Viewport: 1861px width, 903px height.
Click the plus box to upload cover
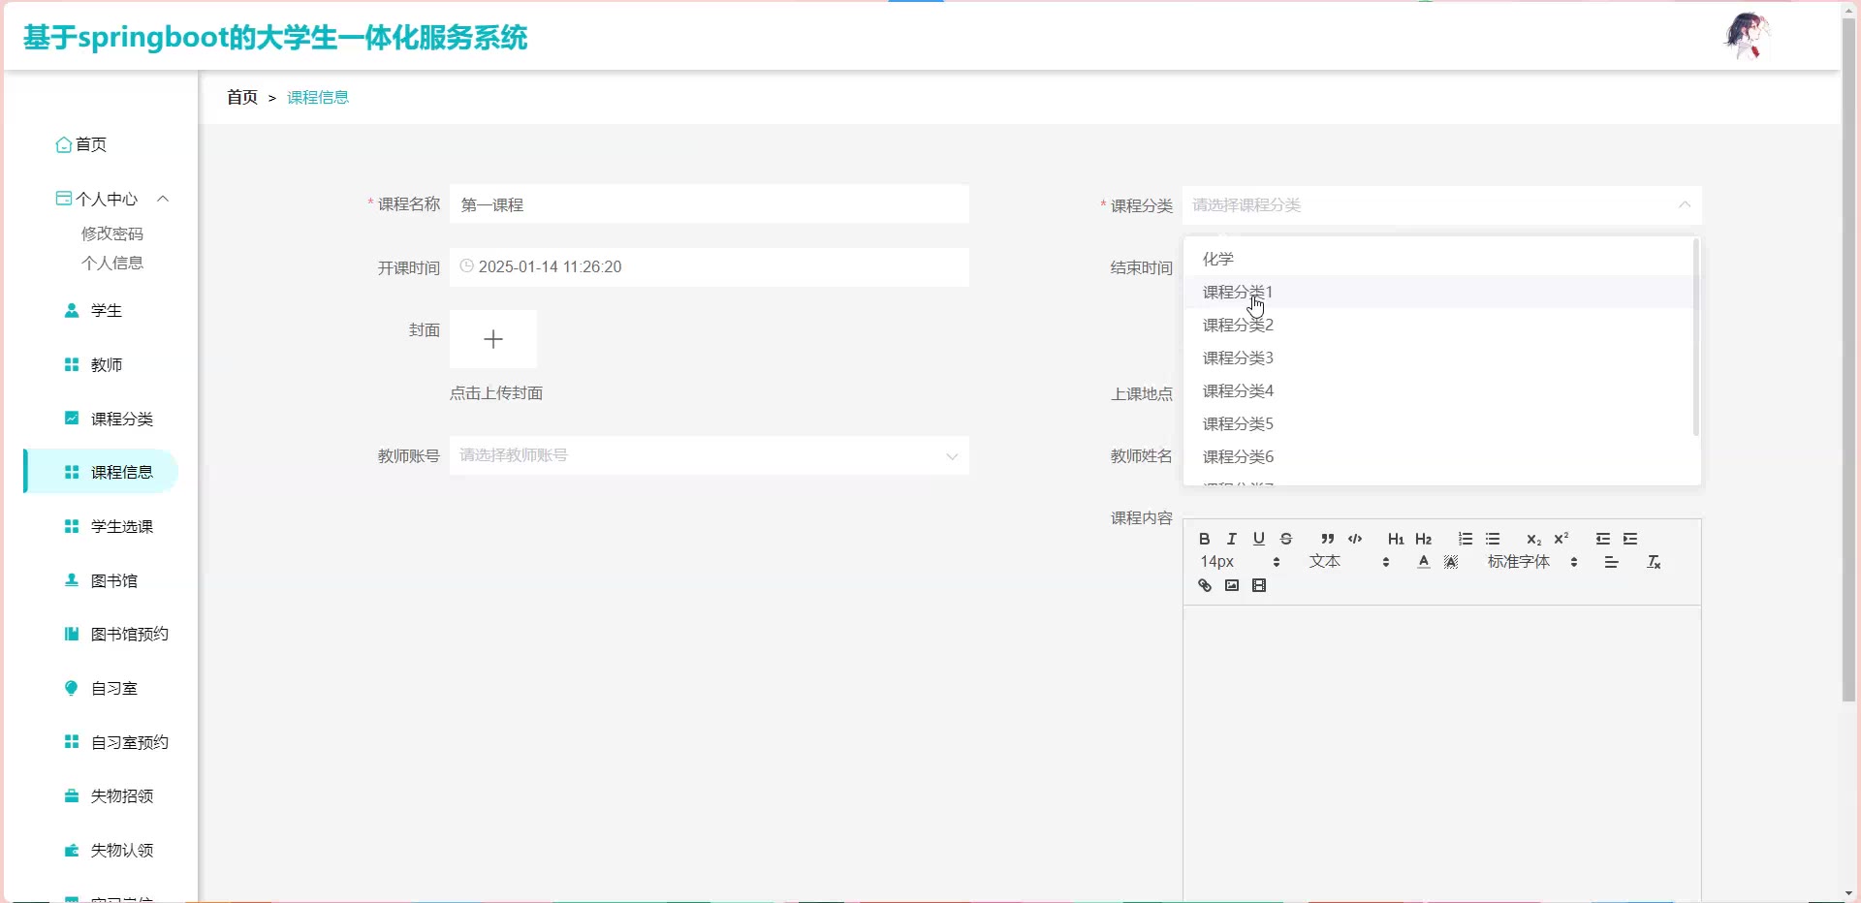coord(492,339)
